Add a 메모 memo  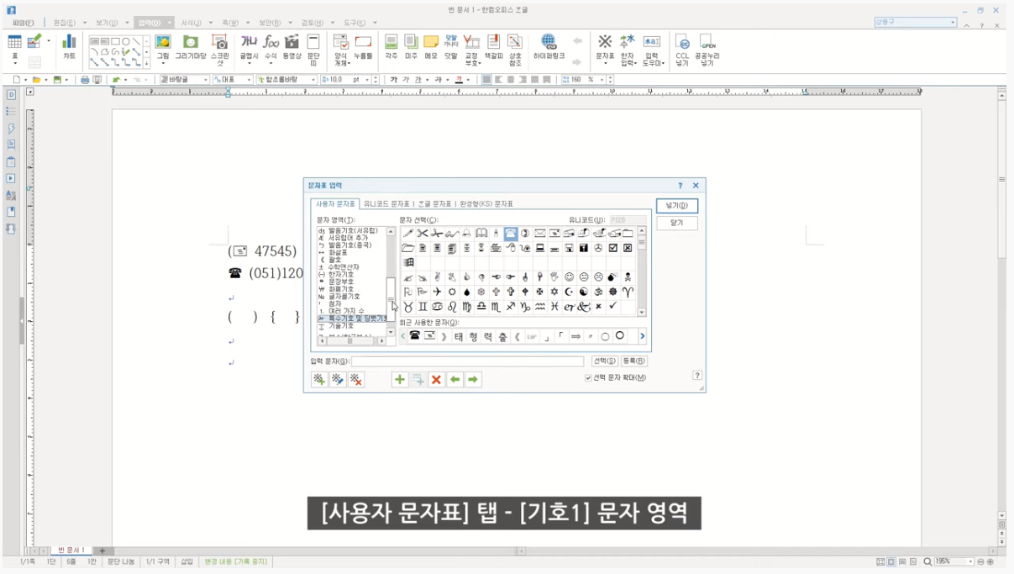tap(431, 46)
